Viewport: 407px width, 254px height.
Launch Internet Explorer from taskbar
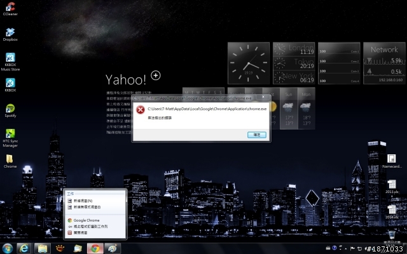(24, 248)
